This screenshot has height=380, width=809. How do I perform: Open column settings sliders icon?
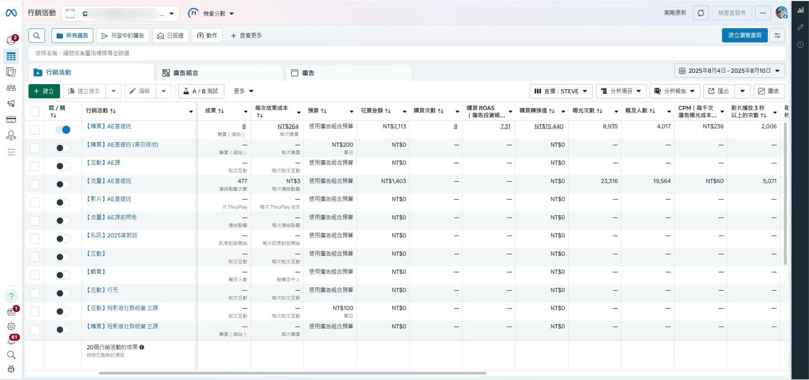[777, 36]
